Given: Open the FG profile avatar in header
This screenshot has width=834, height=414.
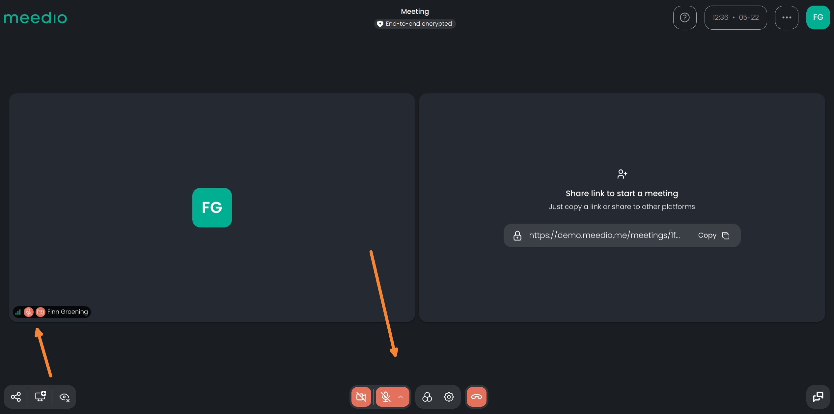Looking at the screenshot, I should click(x=818, y=17).
